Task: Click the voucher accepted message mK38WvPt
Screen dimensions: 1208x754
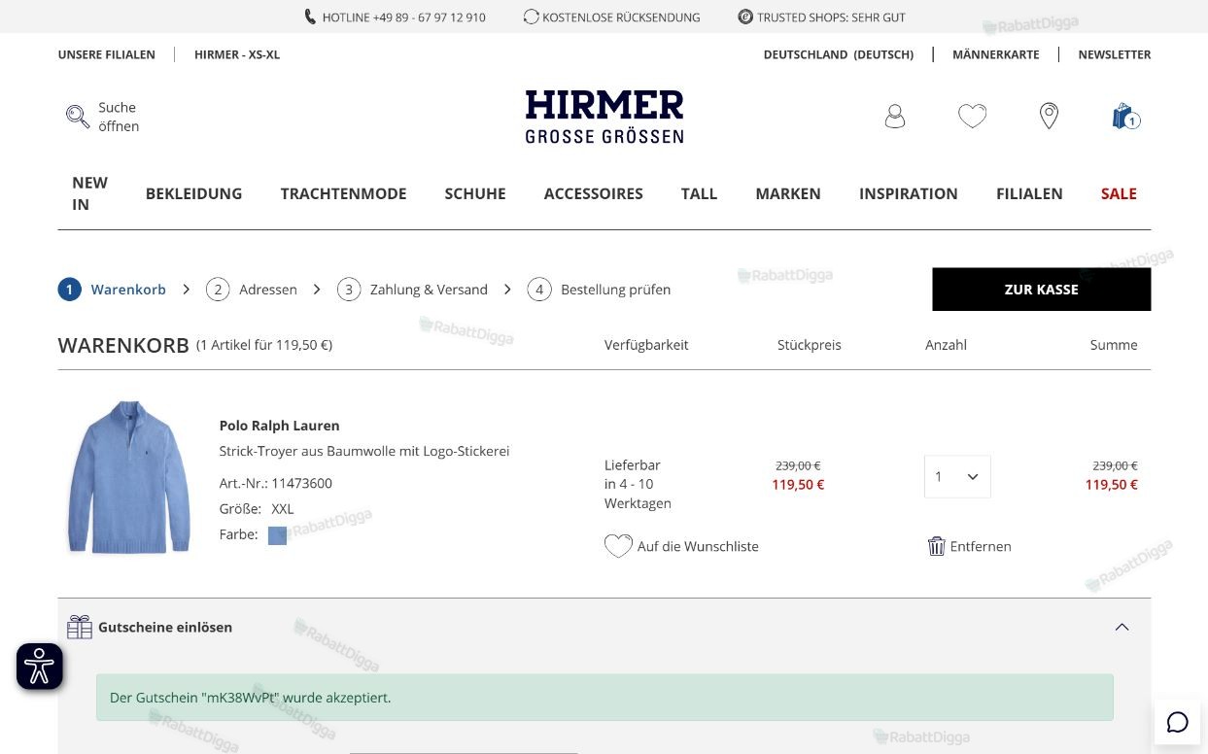Action: 604,698
